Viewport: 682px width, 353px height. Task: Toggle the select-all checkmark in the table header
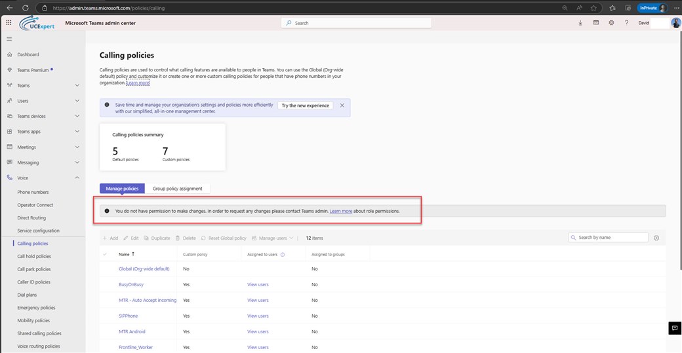point(105,255)
